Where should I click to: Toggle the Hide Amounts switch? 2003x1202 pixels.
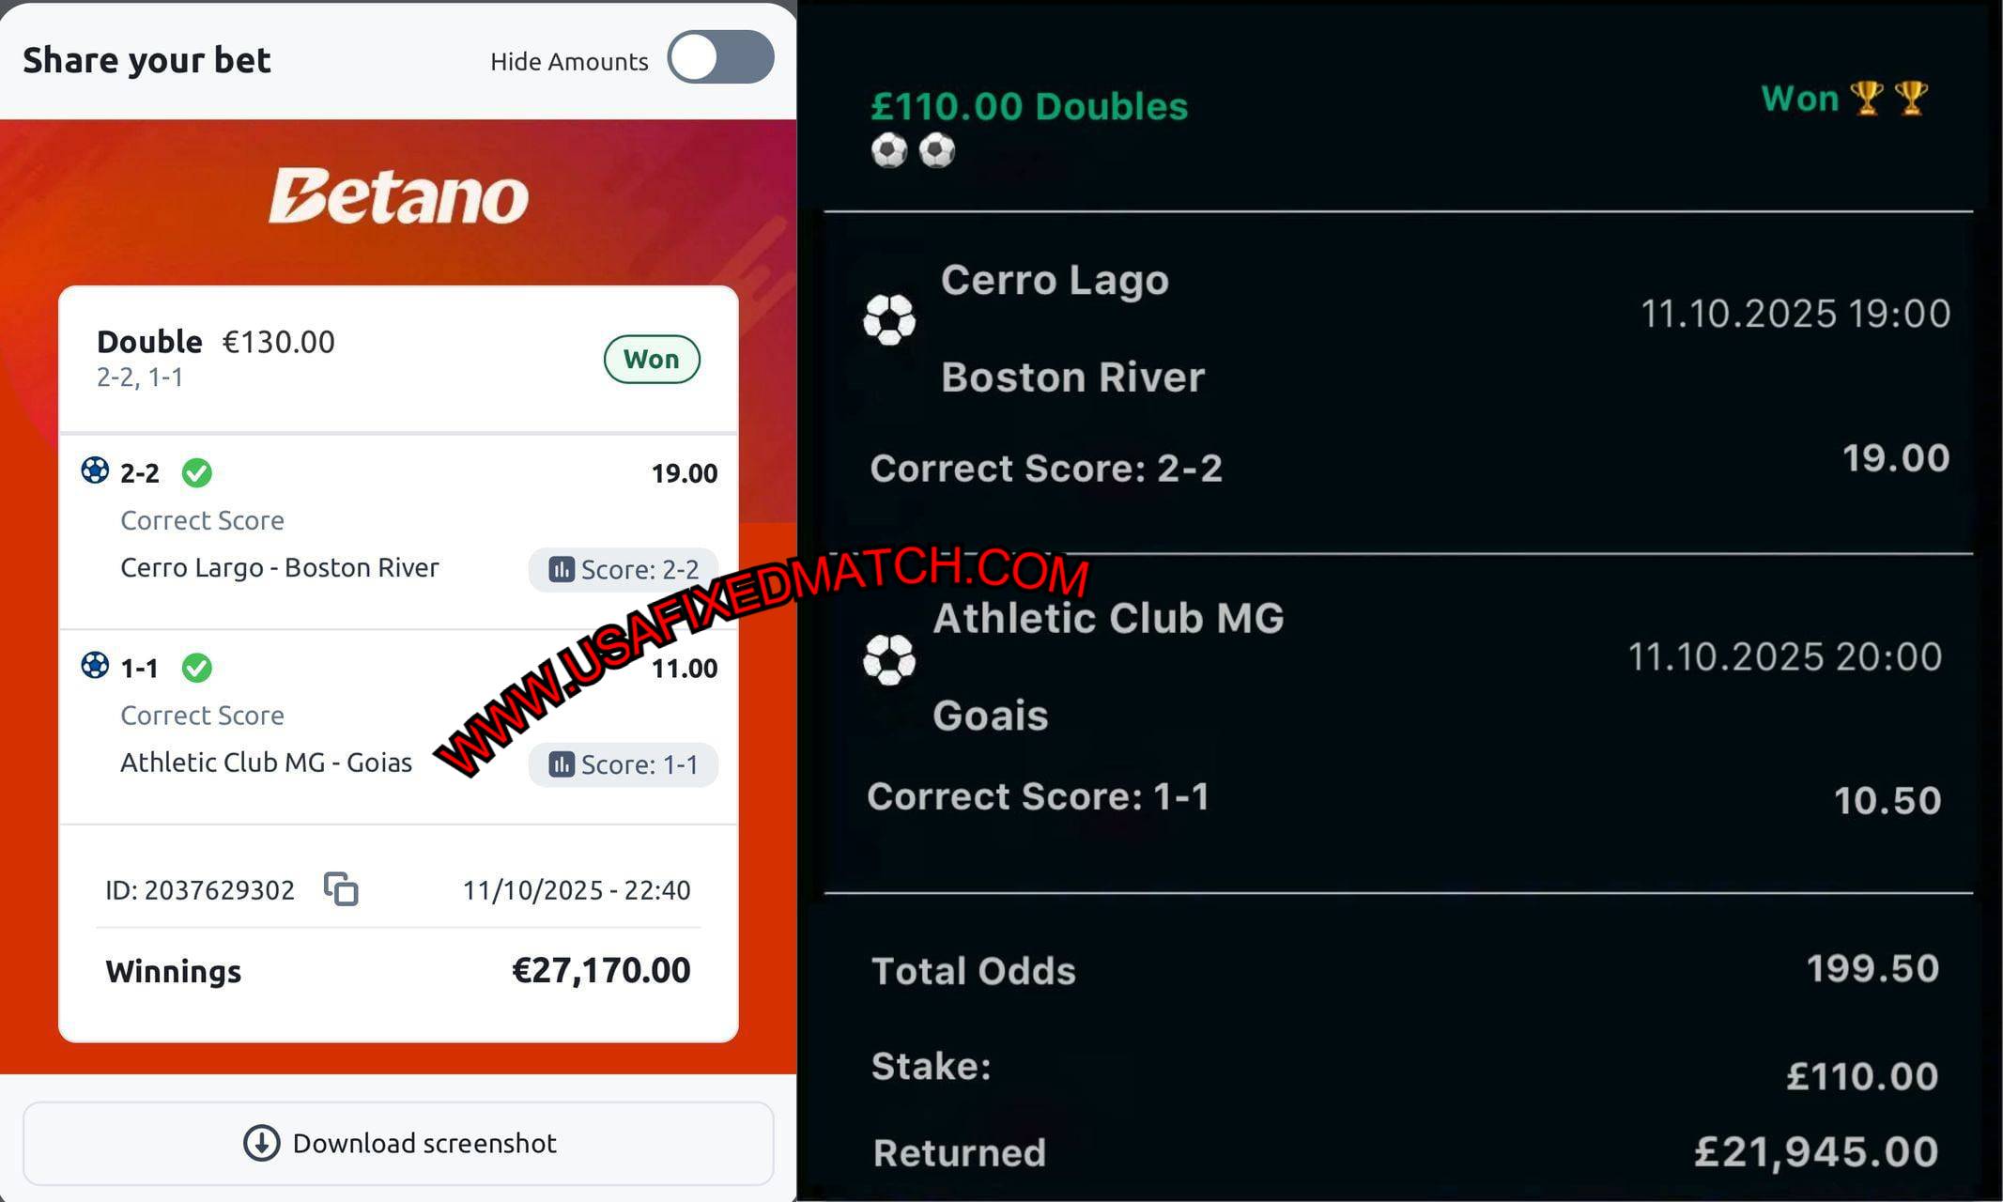(720, 58)
